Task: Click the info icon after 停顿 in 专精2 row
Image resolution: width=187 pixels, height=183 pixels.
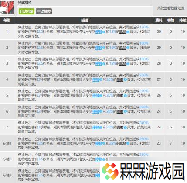Action: pyautogui.click(x=104, y=159)
